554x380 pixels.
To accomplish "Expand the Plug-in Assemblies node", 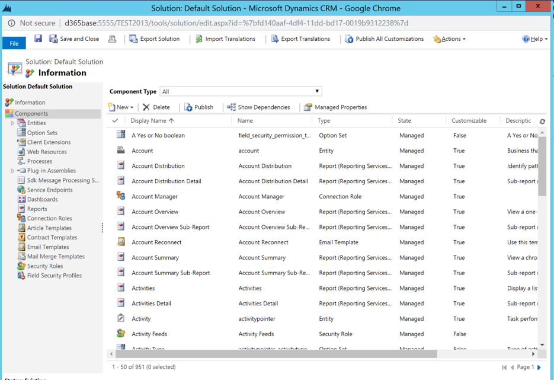I will pos(13,171).
